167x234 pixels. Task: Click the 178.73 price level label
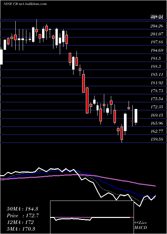(x=157, y=91)
